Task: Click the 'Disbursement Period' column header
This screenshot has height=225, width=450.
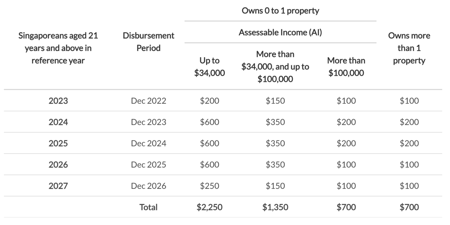Action: pyautogui.click(x=148, y=42)
